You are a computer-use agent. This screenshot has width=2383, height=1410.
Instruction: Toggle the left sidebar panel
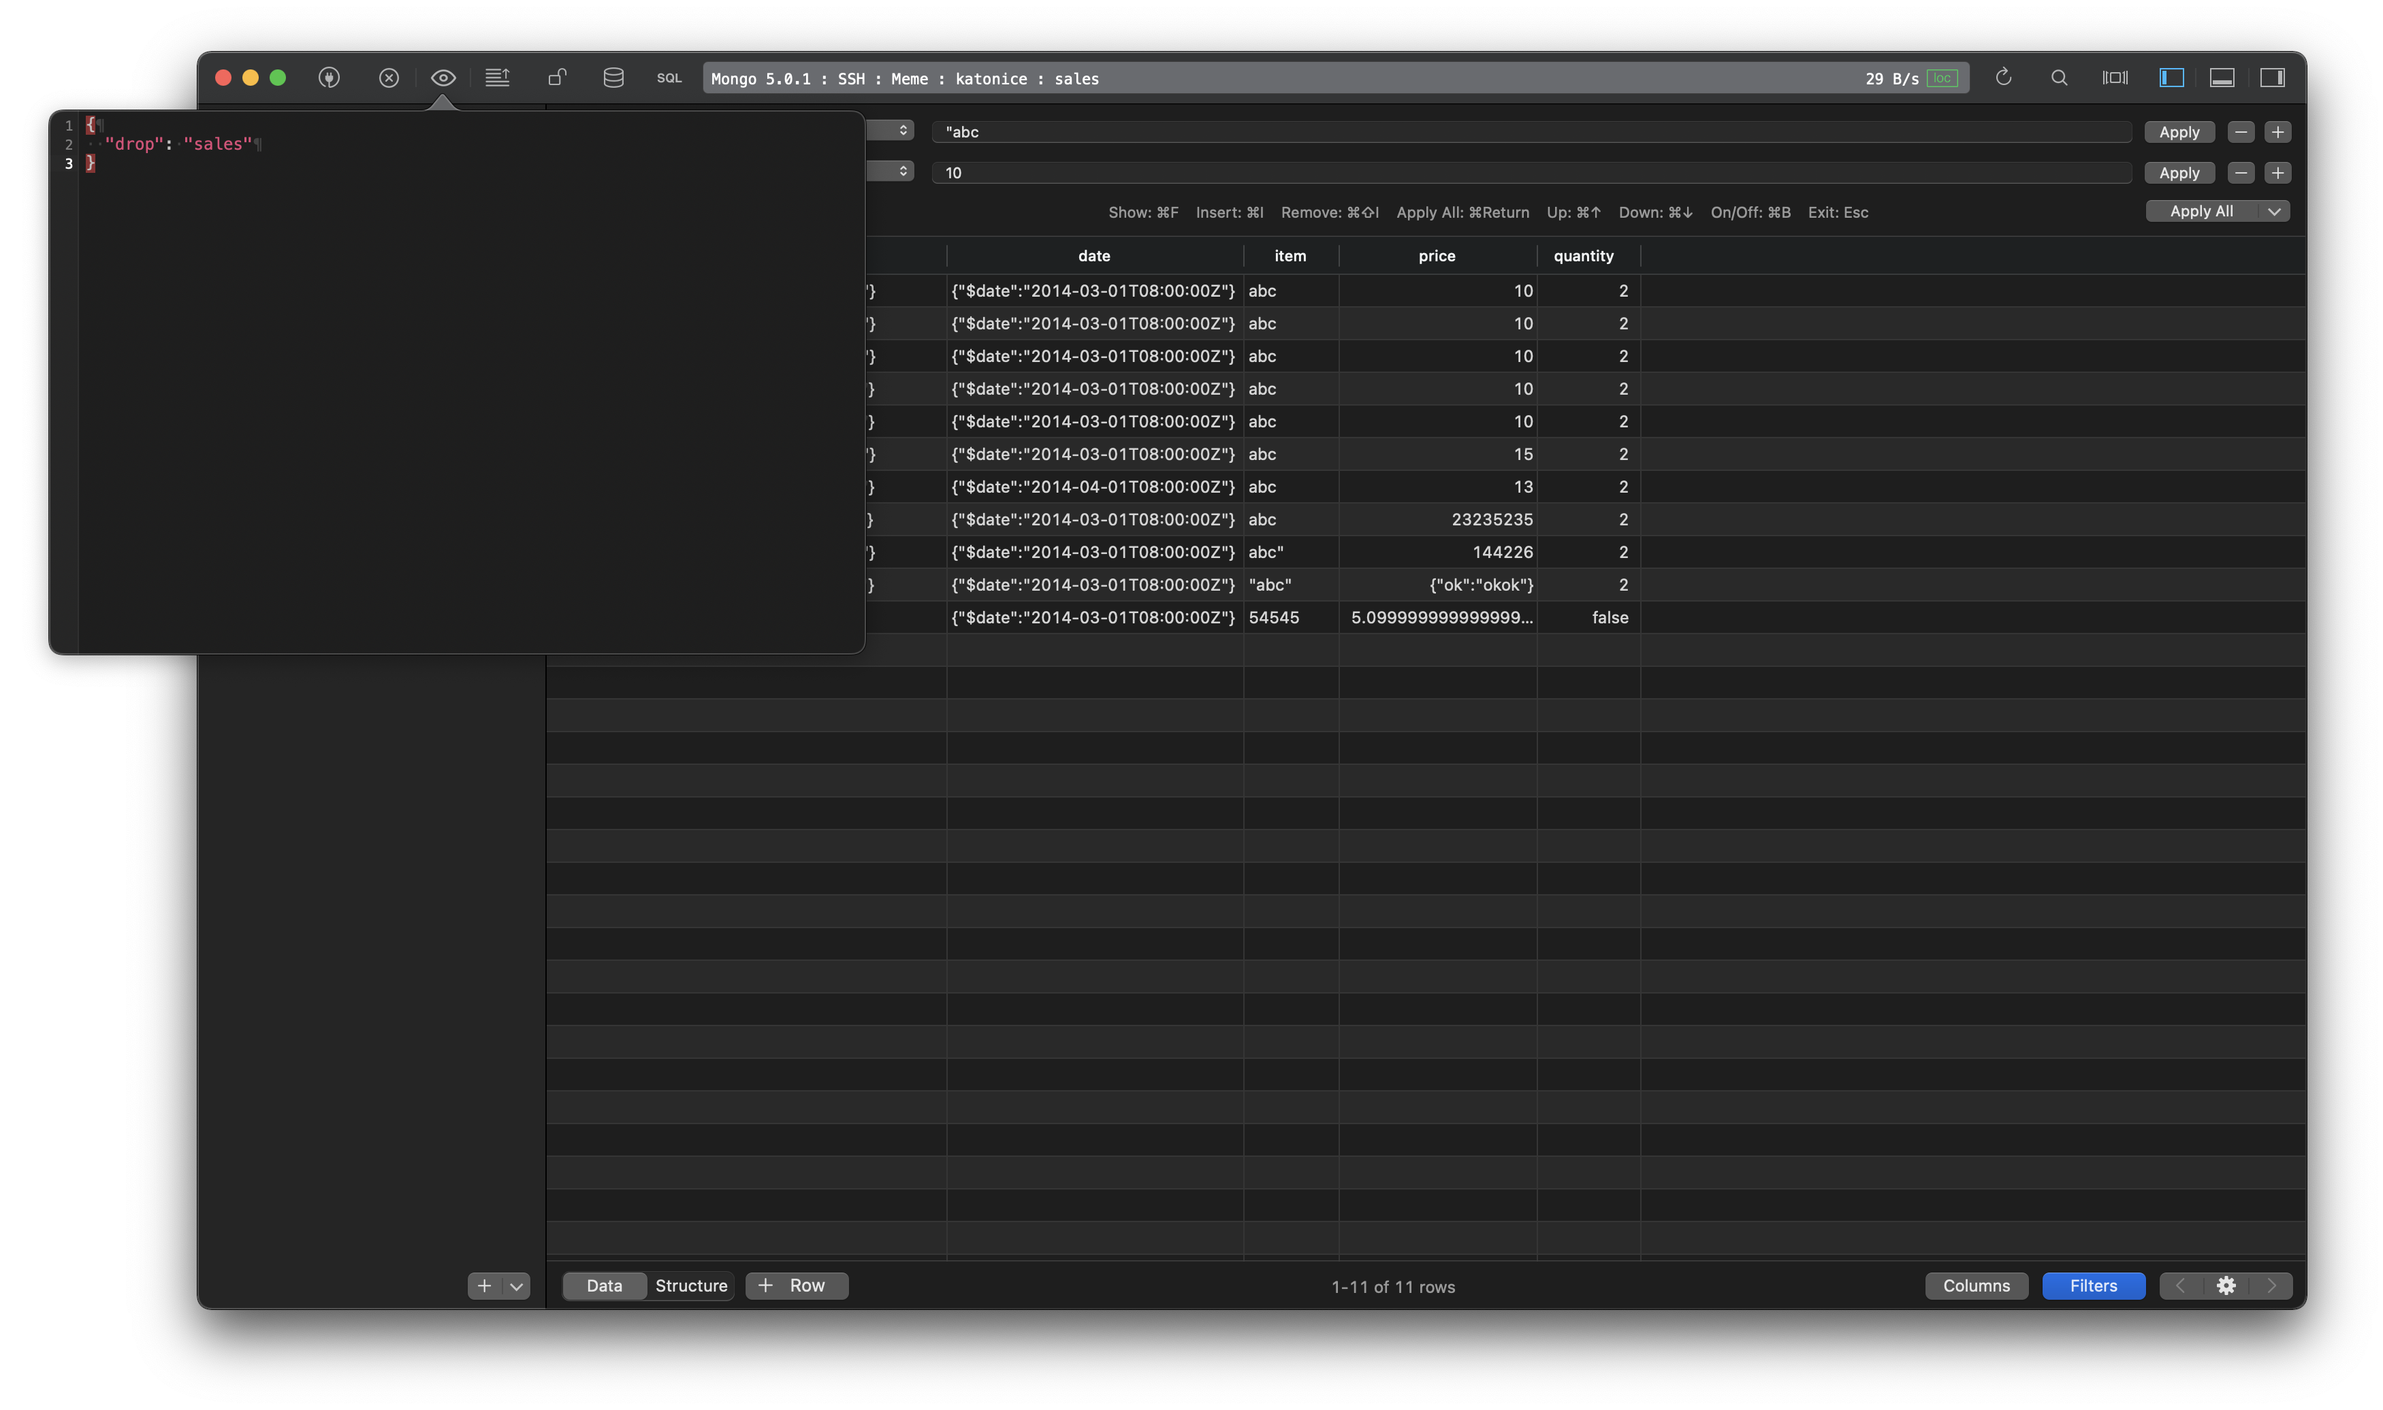click(2171, 78)
